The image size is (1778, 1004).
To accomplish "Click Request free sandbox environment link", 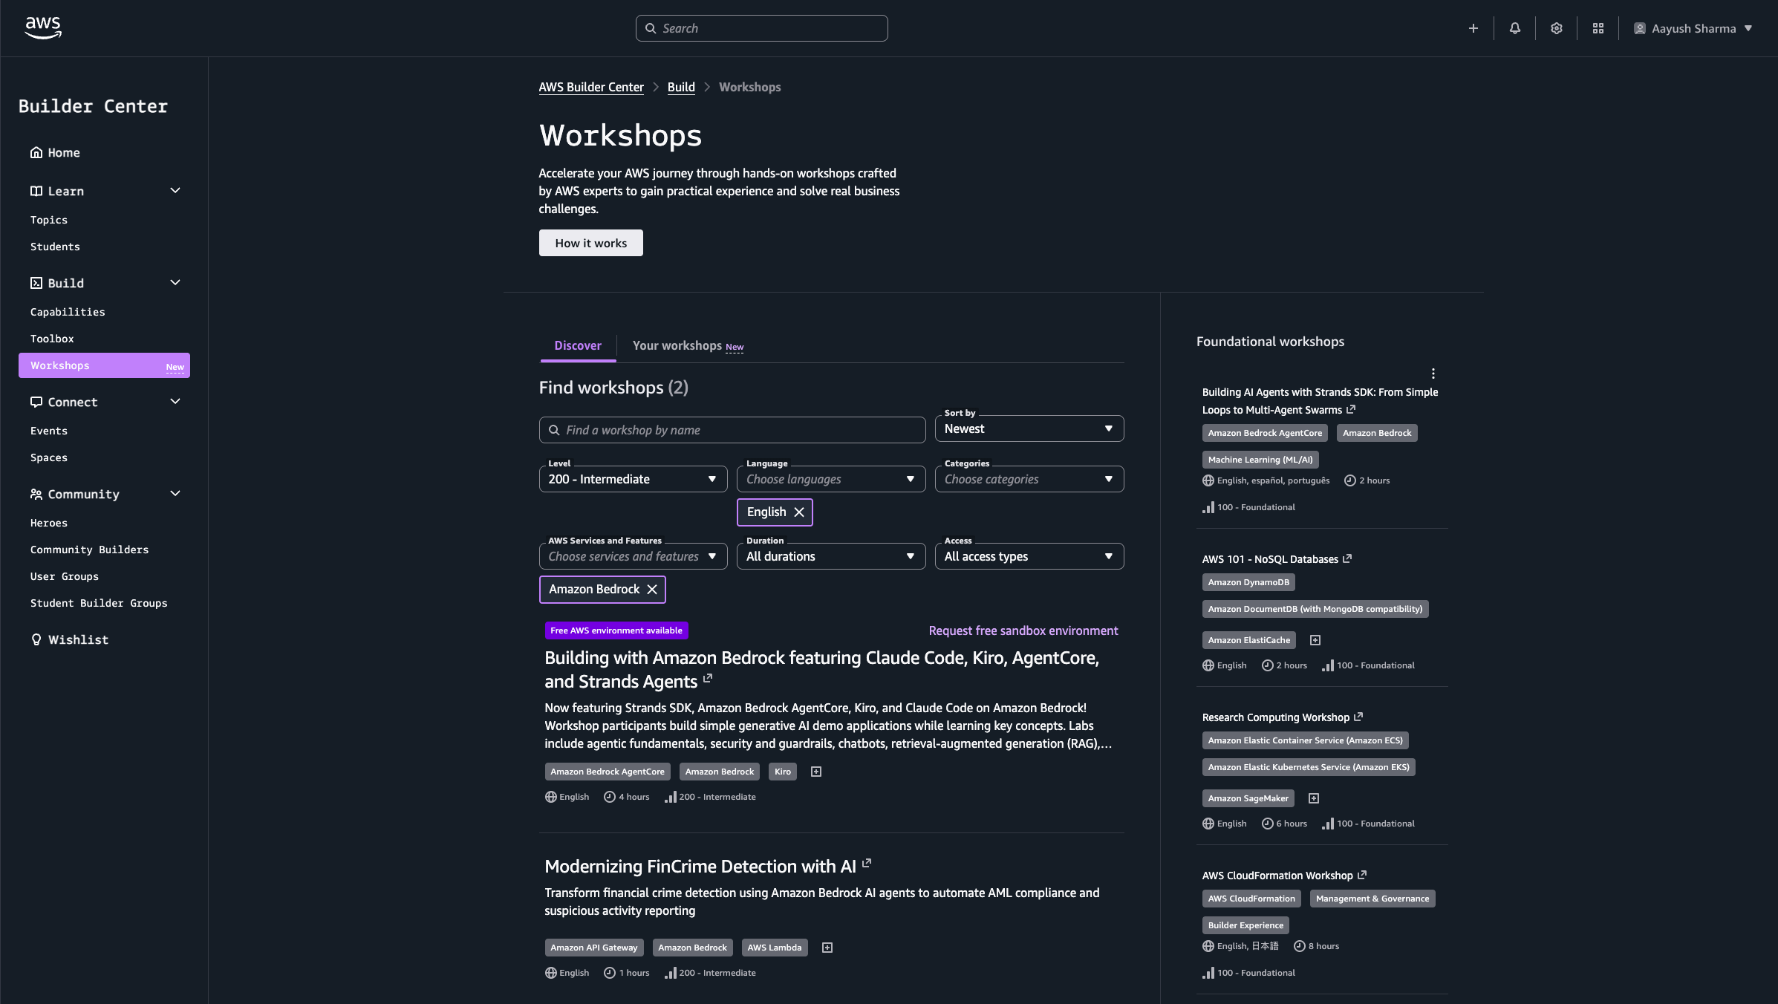I will click(1023, 630).
